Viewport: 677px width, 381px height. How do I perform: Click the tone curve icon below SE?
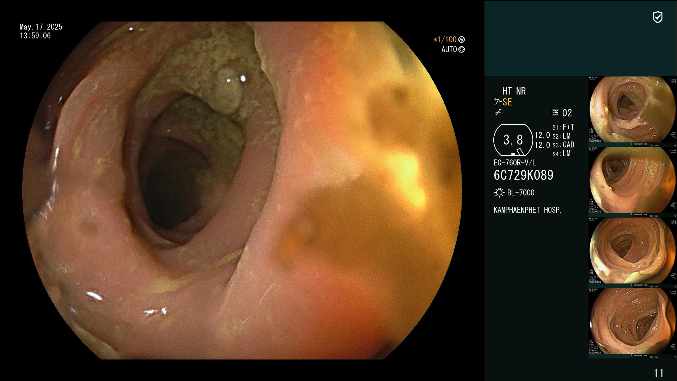pyautogui.click(x=498, y=113)
